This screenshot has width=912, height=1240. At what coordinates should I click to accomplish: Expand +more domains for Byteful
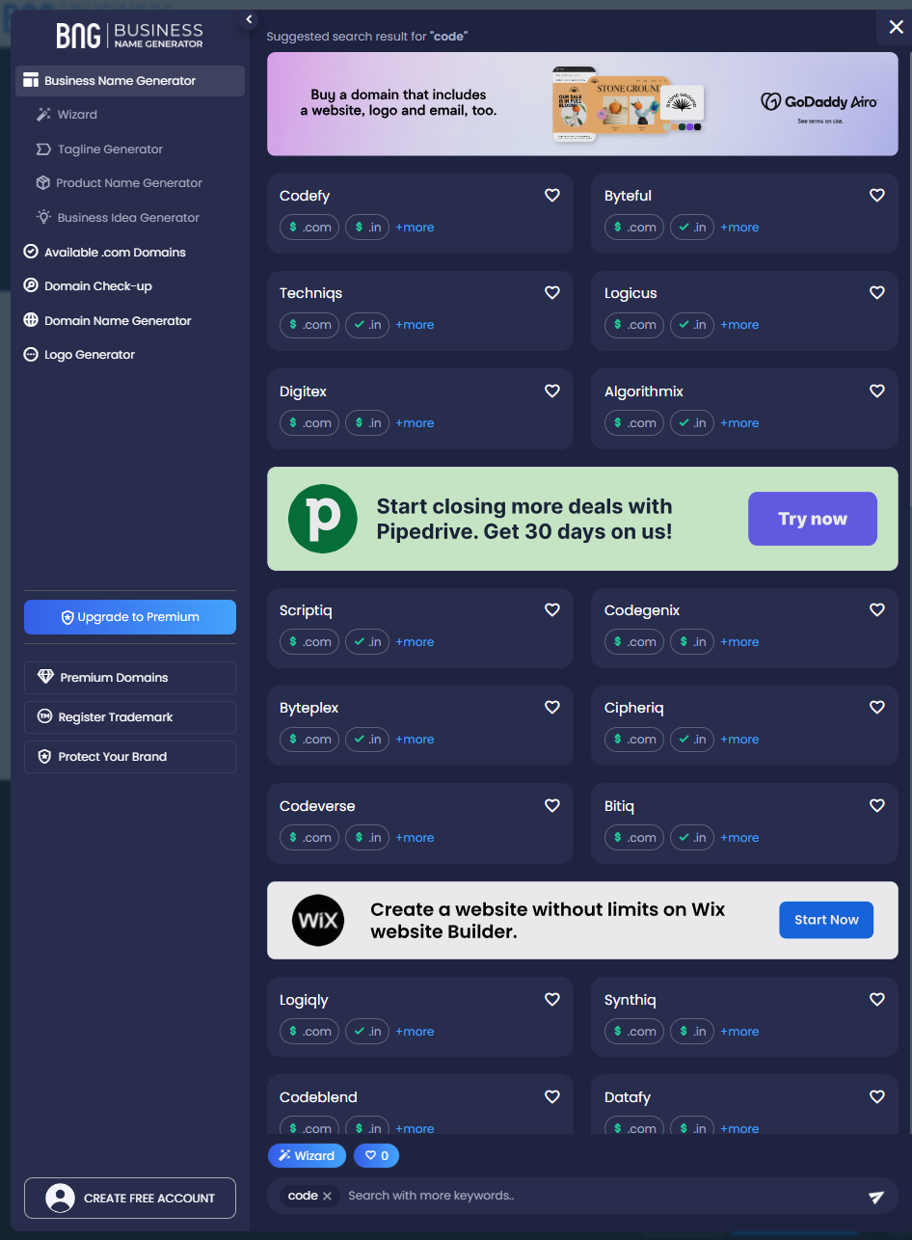739,228
